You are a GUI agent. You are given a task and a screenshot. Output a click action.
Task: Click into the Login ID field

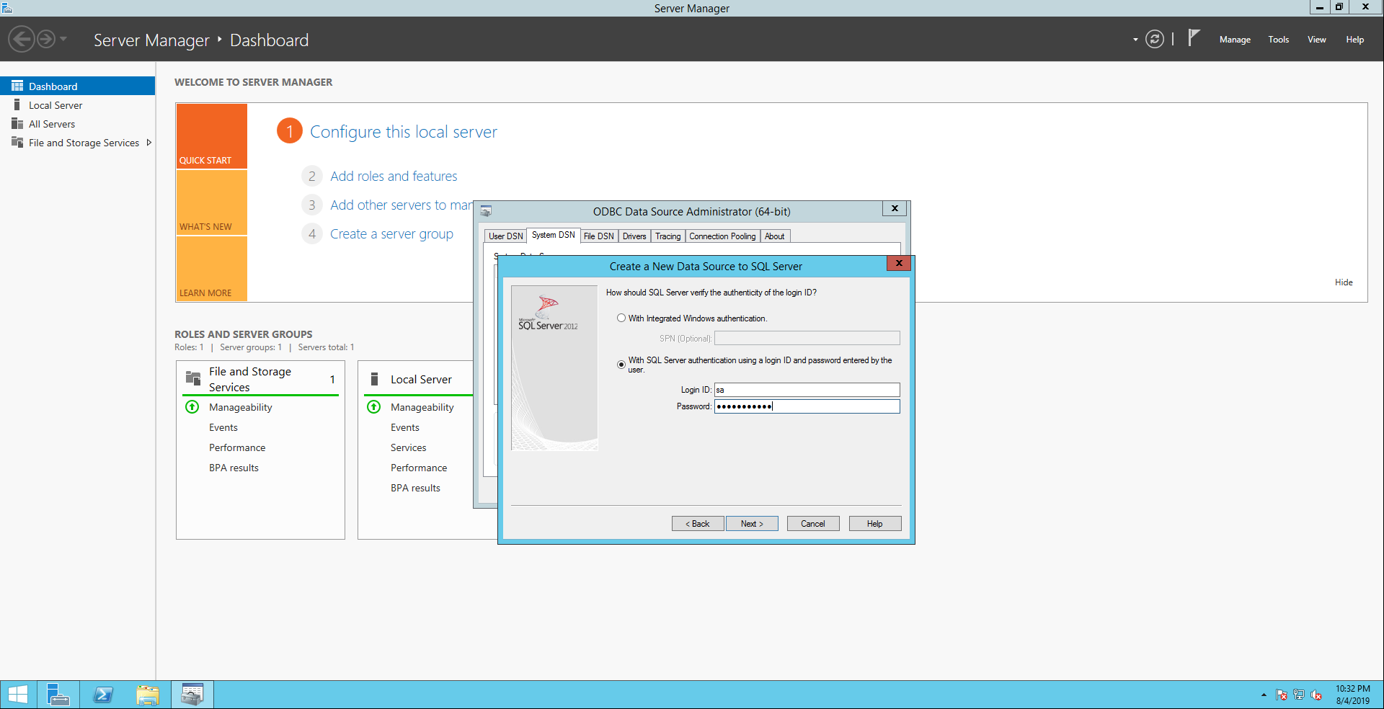[807, 390]
